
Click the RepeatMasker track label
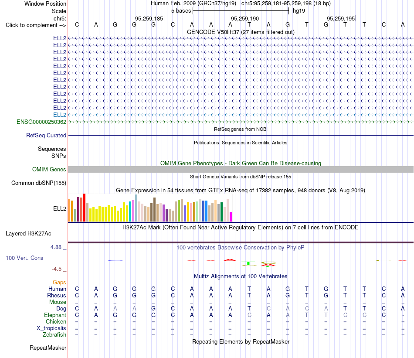point(48,348)
